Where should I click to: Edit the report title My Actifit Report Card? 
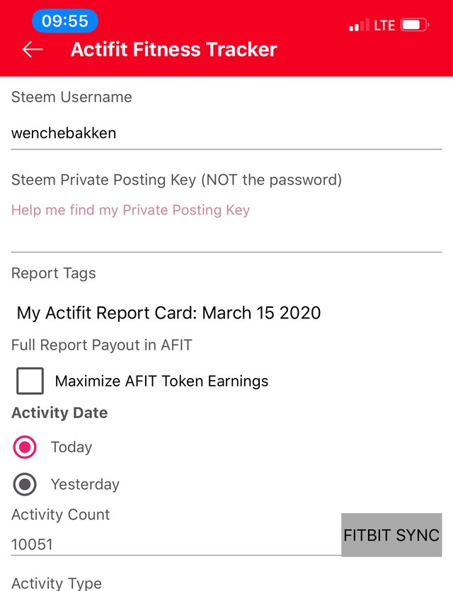tap(169, 313)
